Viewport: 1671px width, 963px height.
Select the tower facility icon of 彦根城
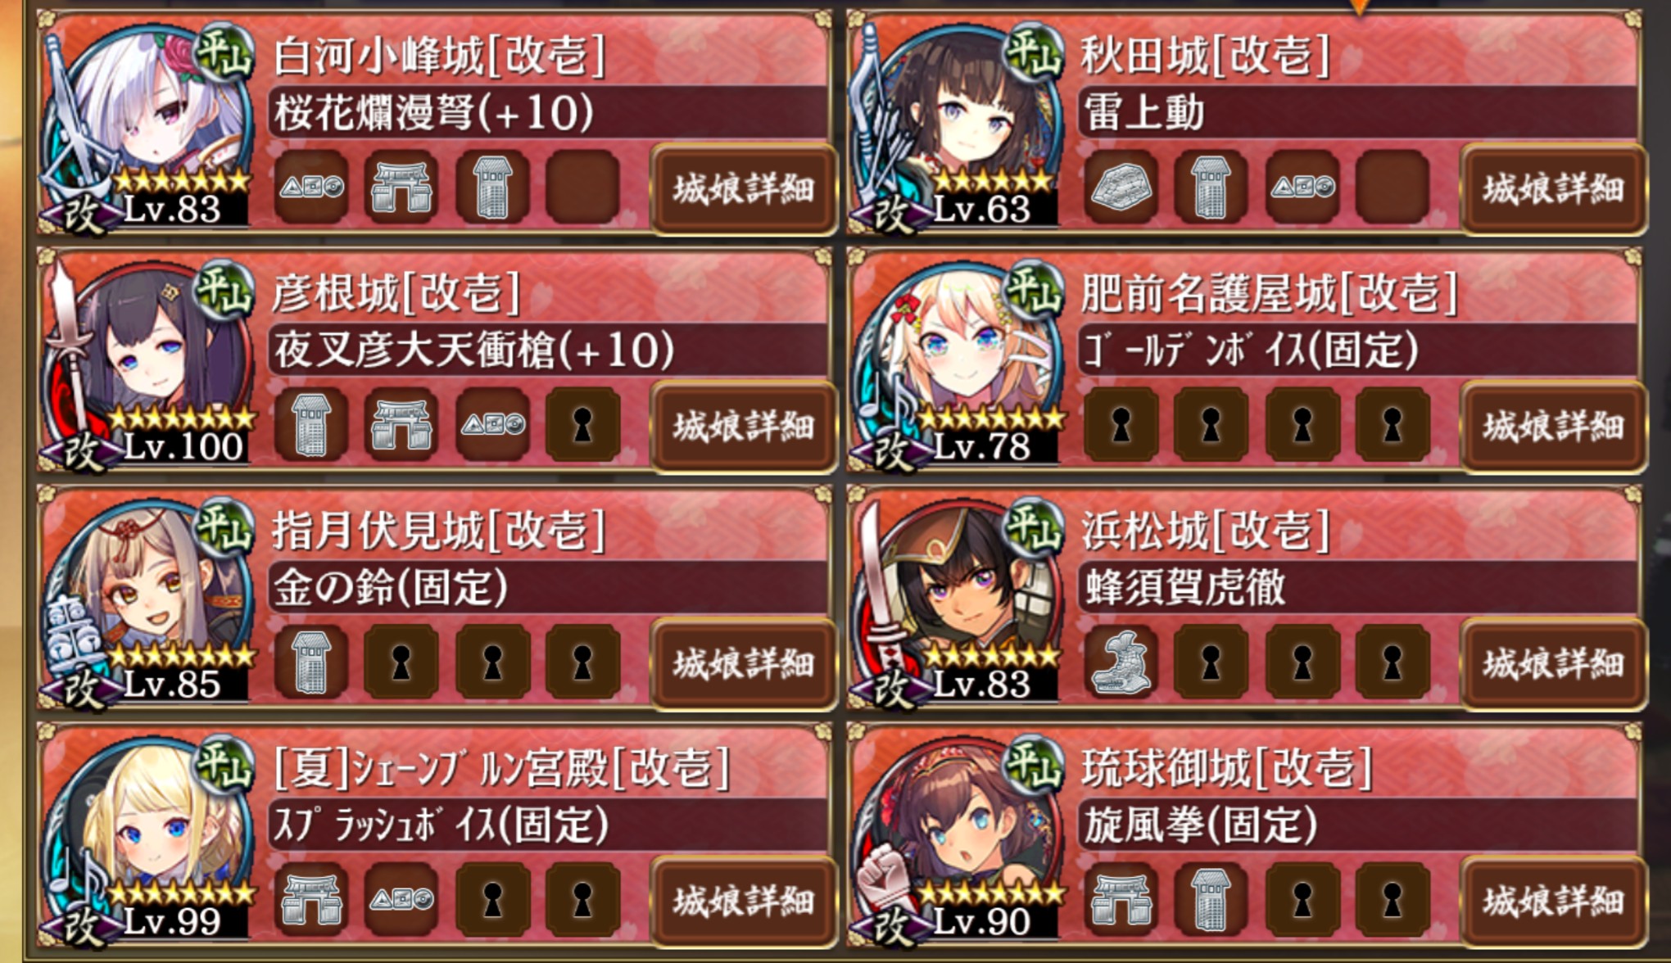(311, 425)
